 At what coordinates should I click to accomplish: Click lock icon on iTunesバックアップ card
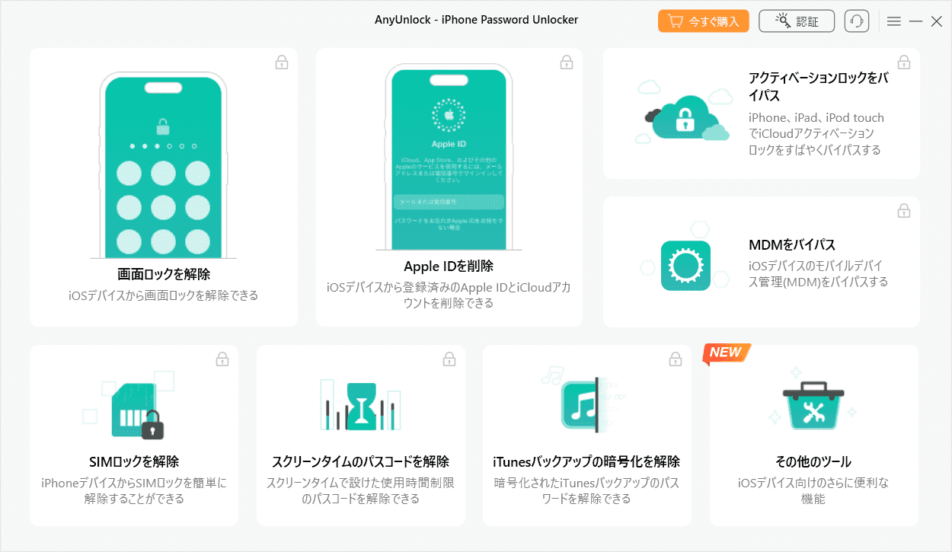point(676,359)
